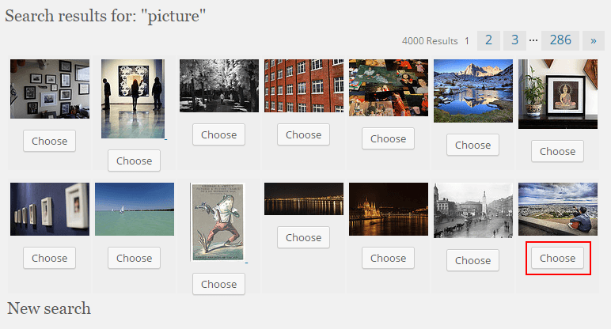The height and width of the screenshot is (329, 611).
Task: Choose the scattered photo collage image
Action: (388, 138)
